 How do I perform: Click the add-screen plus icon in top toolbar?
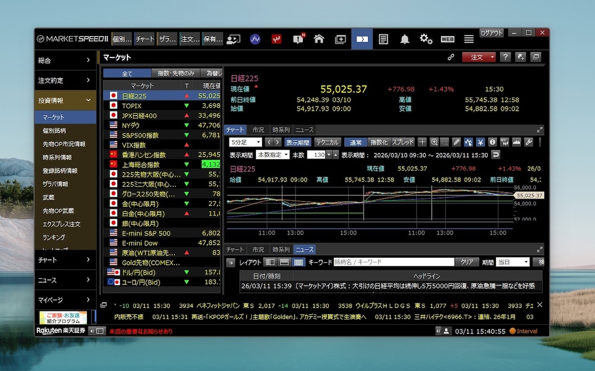click(x=340, y=39)
